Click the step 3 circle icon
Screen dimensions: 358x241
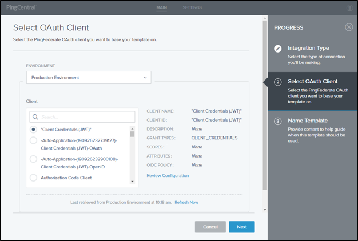click(x=278, y=121)
